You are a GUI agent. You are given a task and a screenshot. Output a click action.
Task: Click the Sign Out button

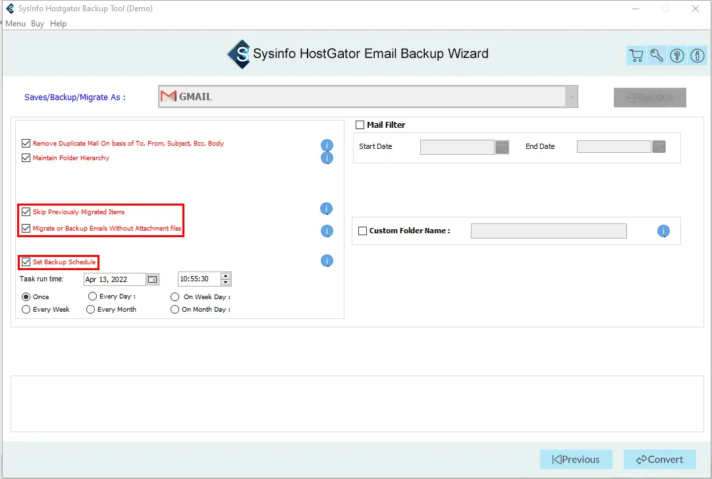650,98
